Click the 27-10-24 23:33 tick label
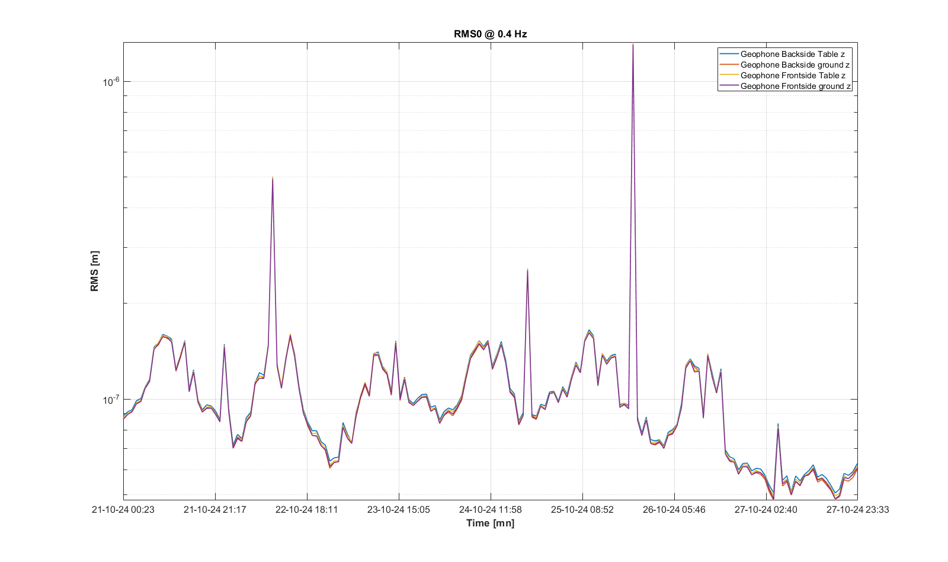The image size is (948, 562). 857,509
